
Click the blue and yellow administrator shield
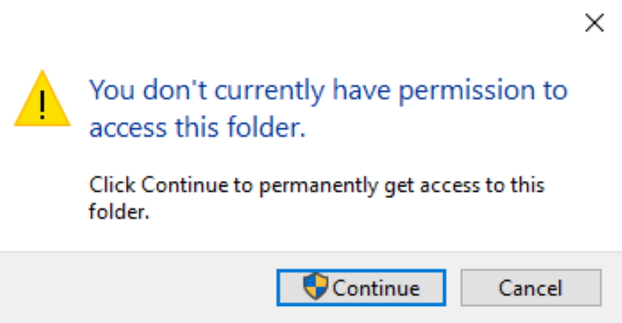(x=316, y=287)
